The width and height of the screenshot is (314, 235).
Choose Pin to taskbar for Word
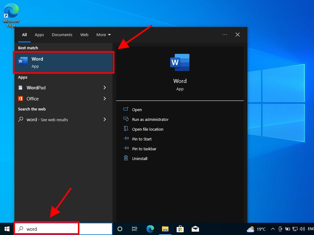[144, 149]
